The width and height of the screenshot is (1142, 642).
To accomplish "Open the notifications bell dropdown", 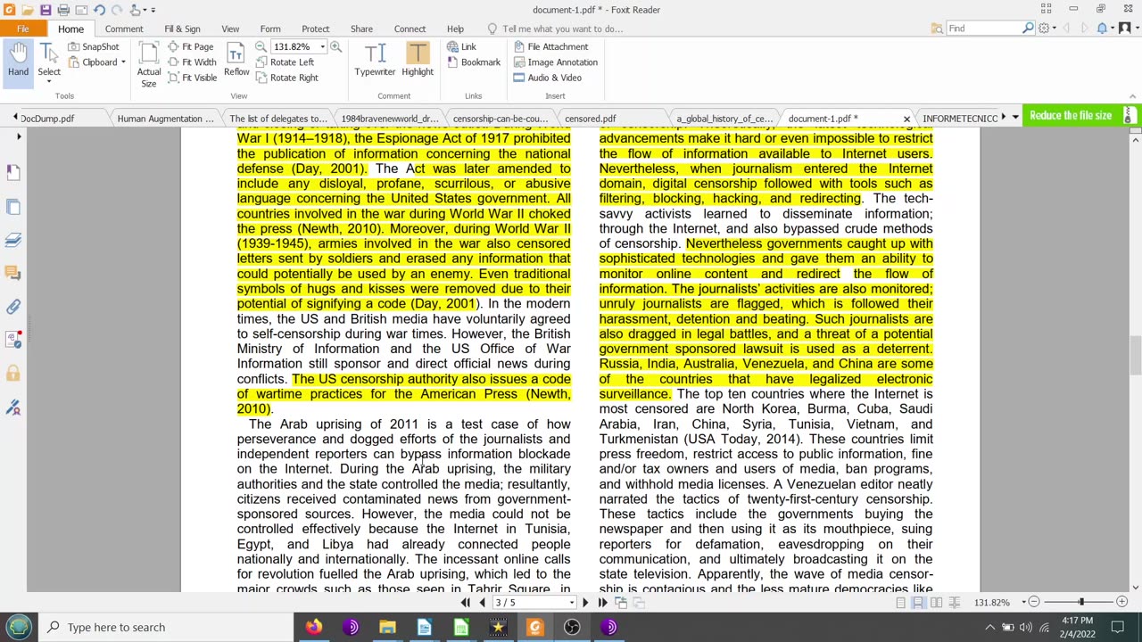I will pyautogui.click(x=1105, y=29).
